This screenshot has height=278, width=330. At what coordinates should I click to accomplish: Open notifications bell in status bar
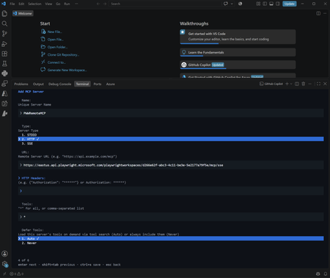click(x=326, y=274)
